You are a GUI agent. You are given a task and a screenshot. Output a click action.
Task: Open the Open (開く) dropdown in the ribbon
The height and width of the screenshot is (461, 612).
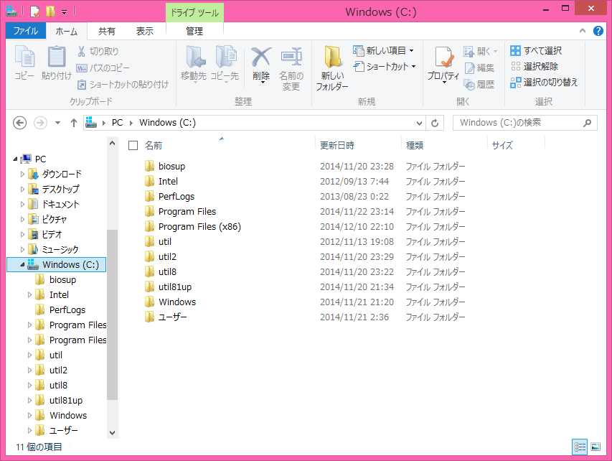pyautogui.click(x=480, y=51)
